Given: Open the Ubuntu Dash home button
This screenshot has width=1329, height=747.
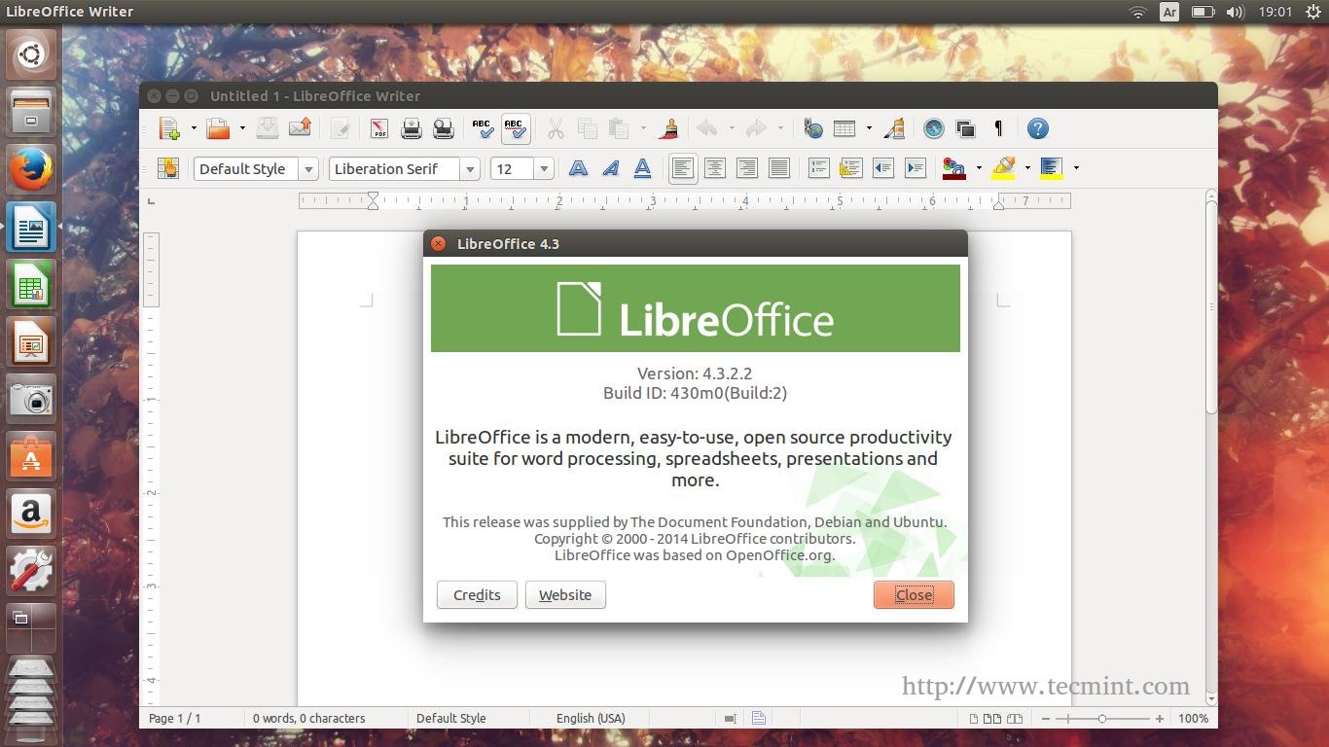Looking at the screenshot, I should click(x=31, y=54).
